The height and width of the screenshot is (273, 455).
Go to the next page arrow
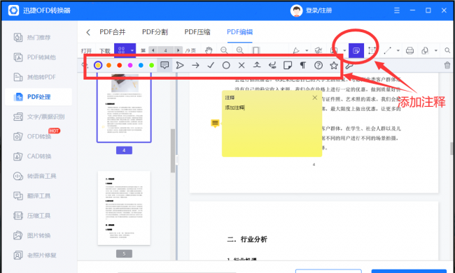(178, 50)
